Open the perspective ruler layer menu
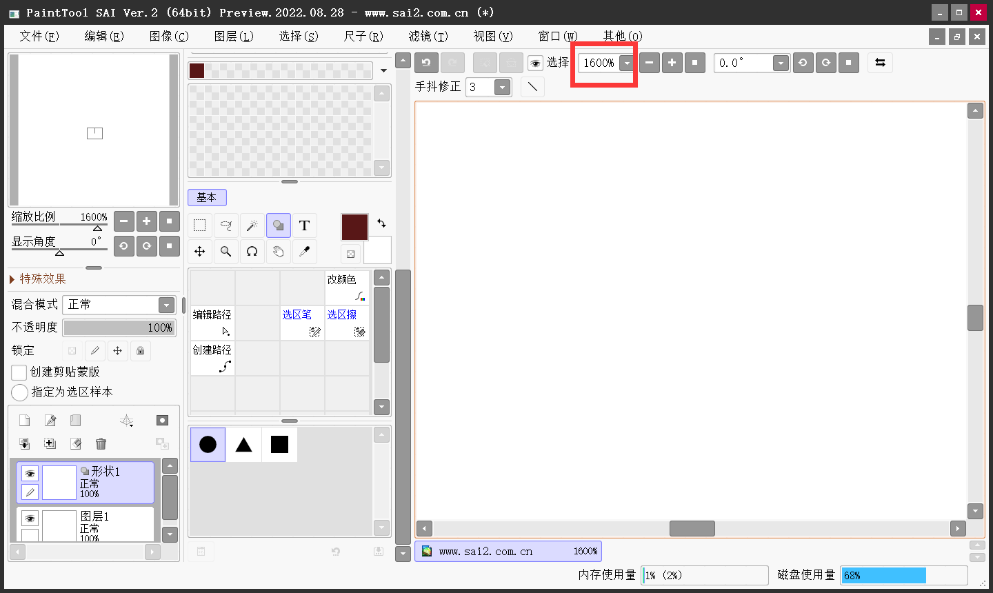Viewport: 993px width, 593px height. pyautogui.click(x=127, y=421)
